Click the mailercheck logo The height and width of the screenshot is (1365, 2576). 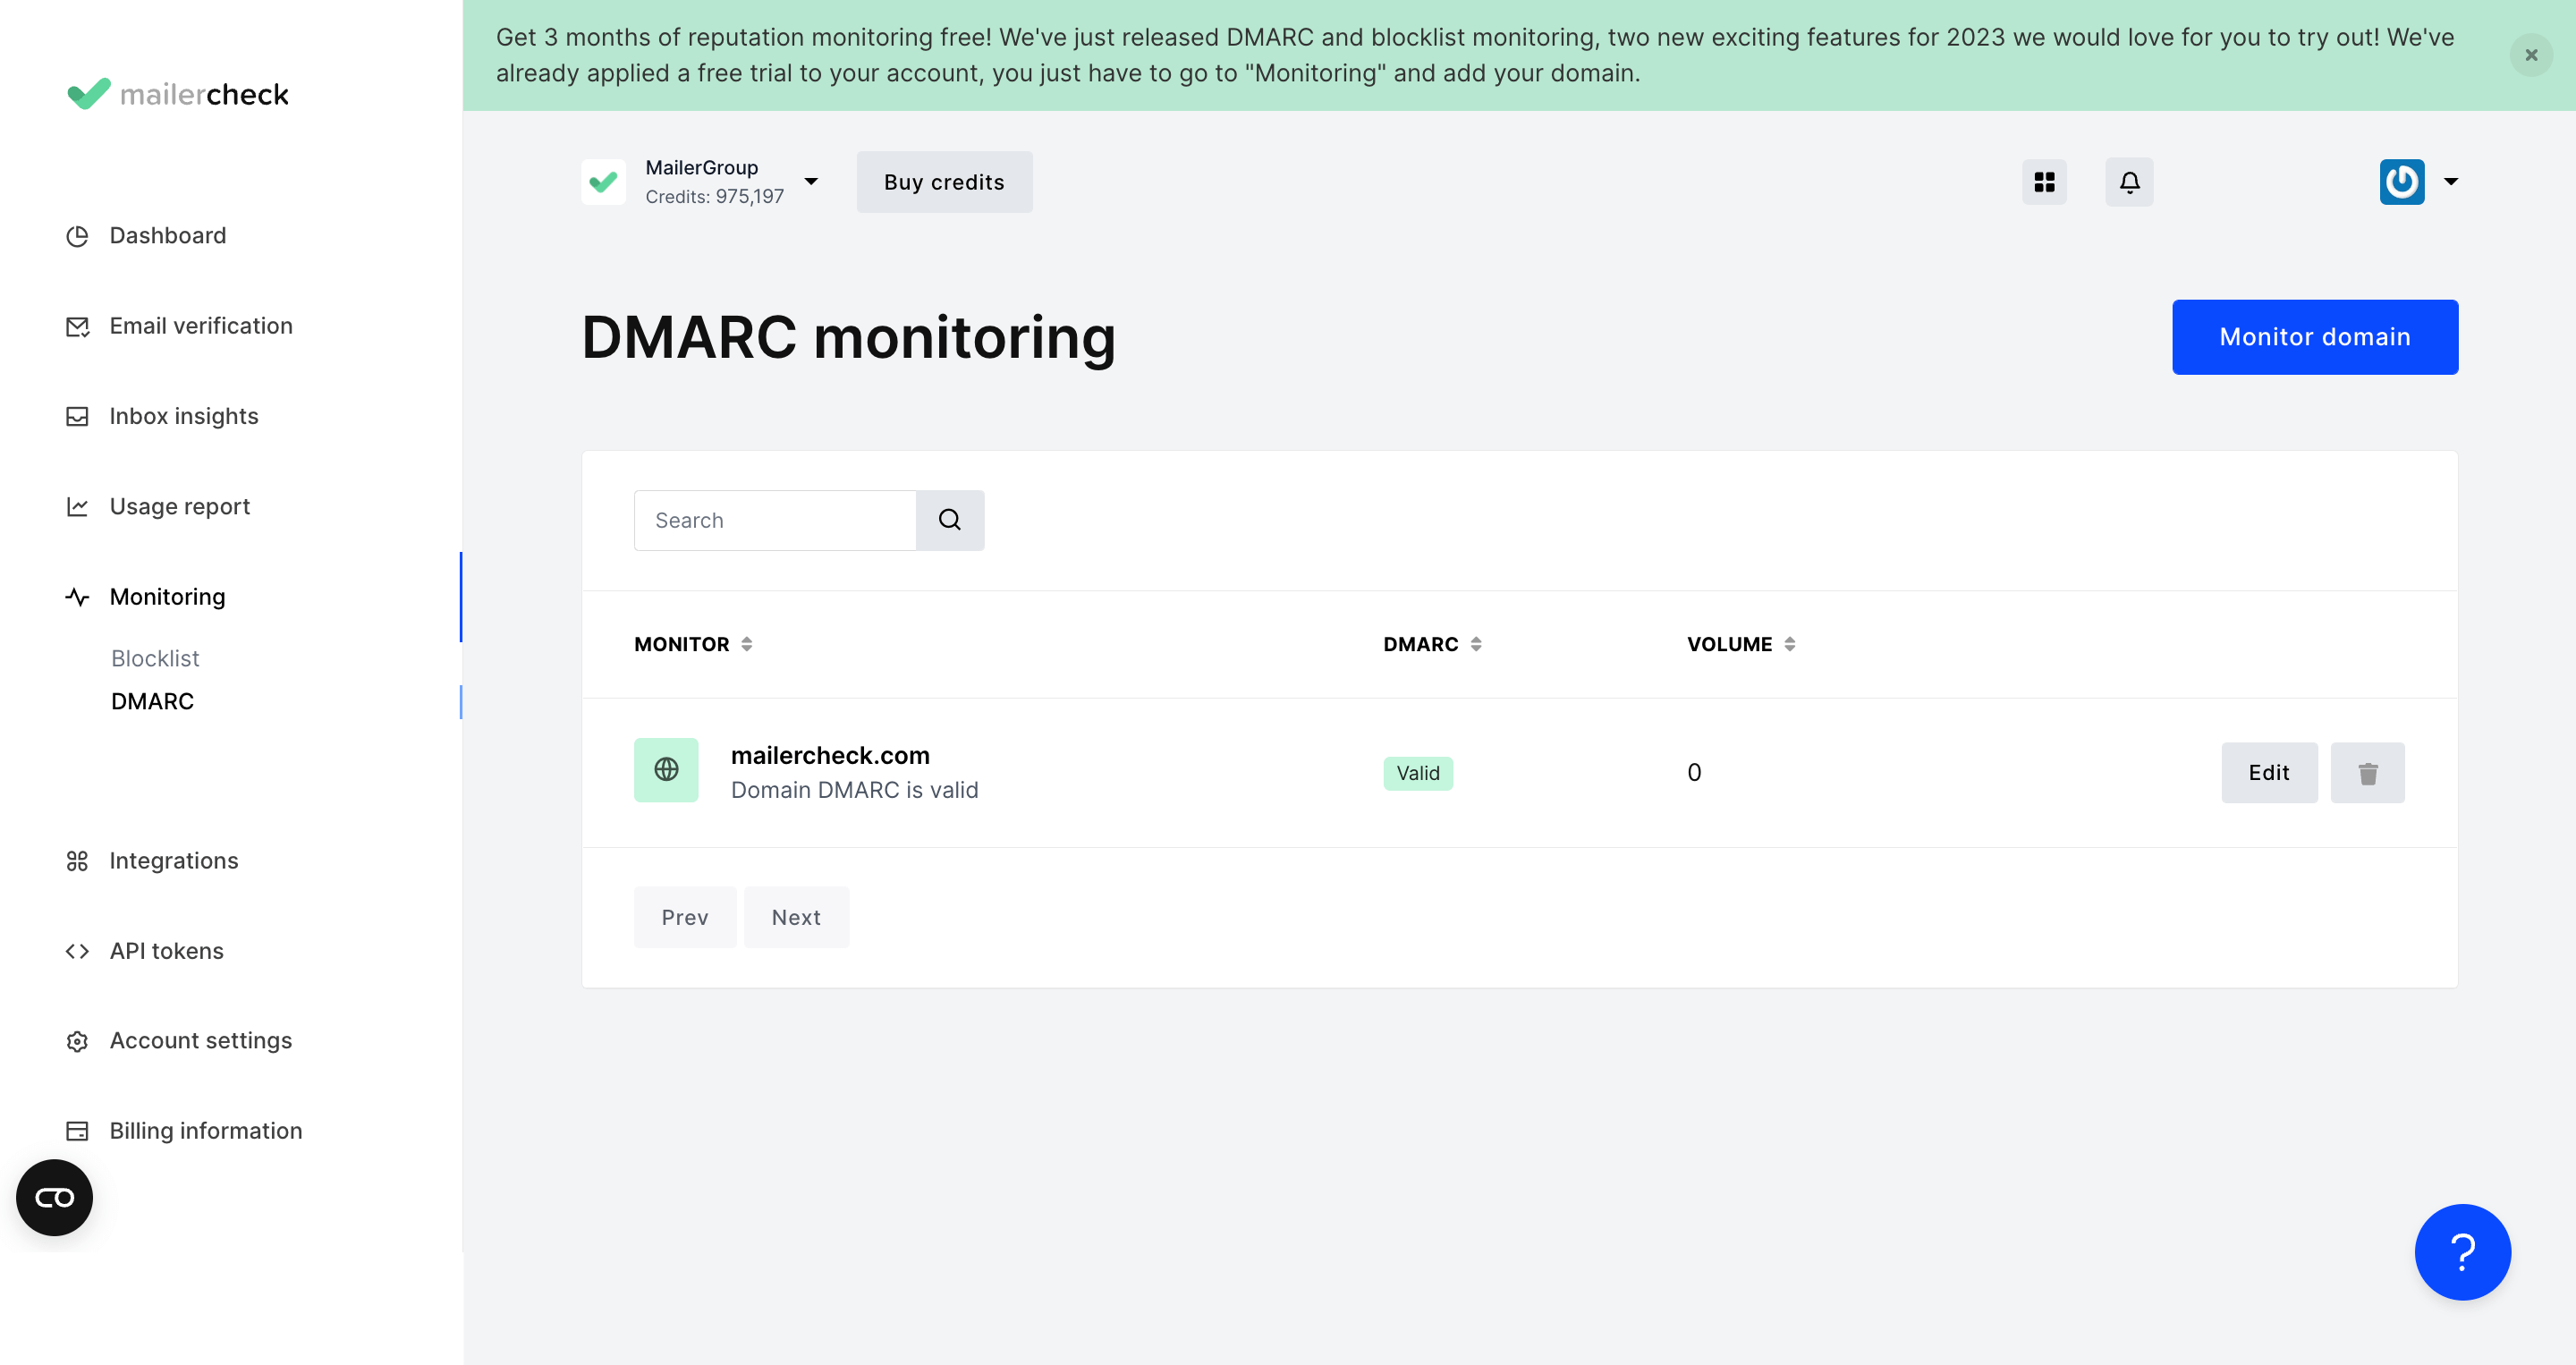(178, 94)
